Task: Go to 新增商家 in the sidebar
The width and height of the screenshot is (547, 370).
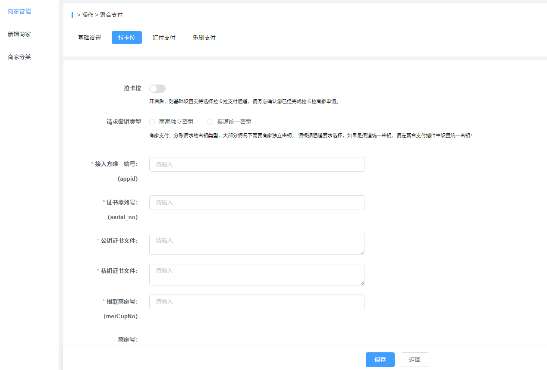Action: click(19, 34)
